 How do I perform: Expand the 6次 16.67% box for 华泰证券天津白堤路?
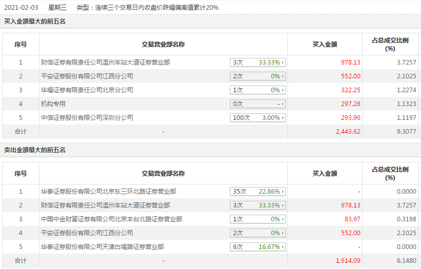[x=258, y=247]
